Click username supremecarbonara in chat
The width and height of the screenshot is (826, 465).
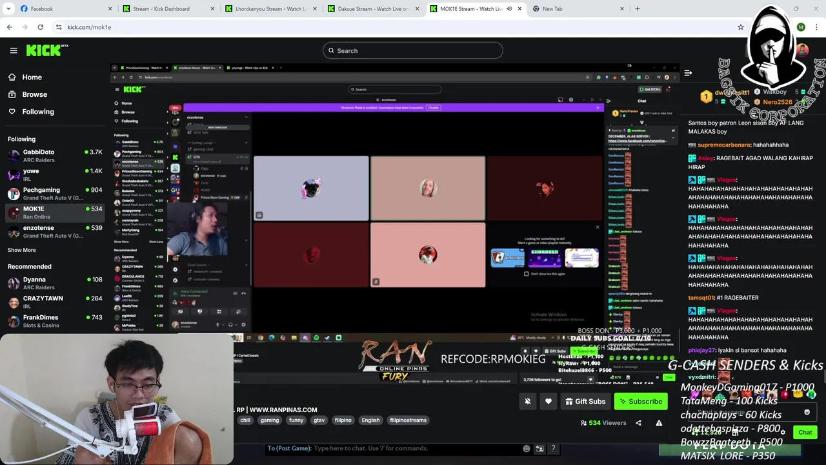[724, 145]
